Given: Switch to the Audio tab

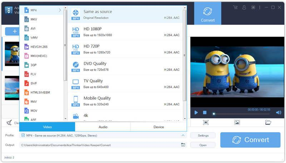Looking at the screenshot, I should pos(103,127).
